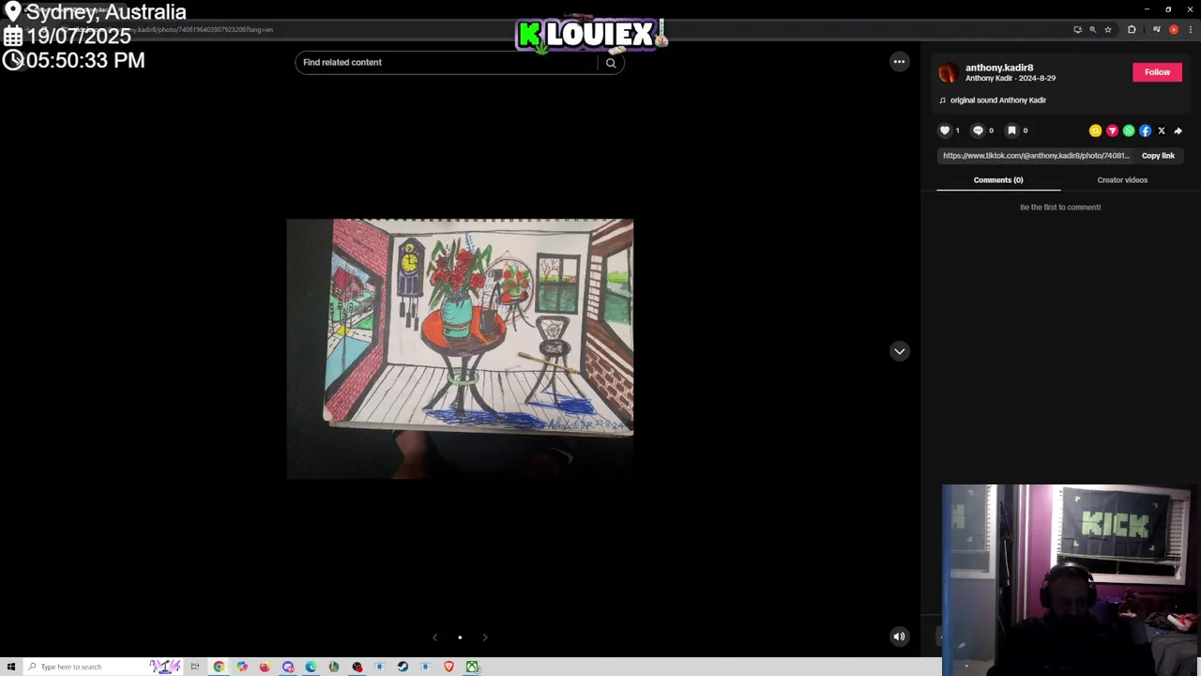Viewport: 1201px width, 676px height.
Task: Open the browser Extensions puzzle icon
Action: 1132,29
